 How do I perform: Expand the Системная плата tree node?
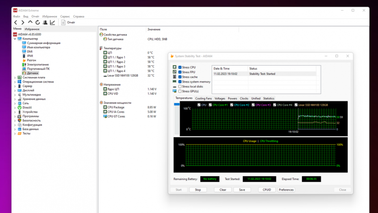(15, 77)
